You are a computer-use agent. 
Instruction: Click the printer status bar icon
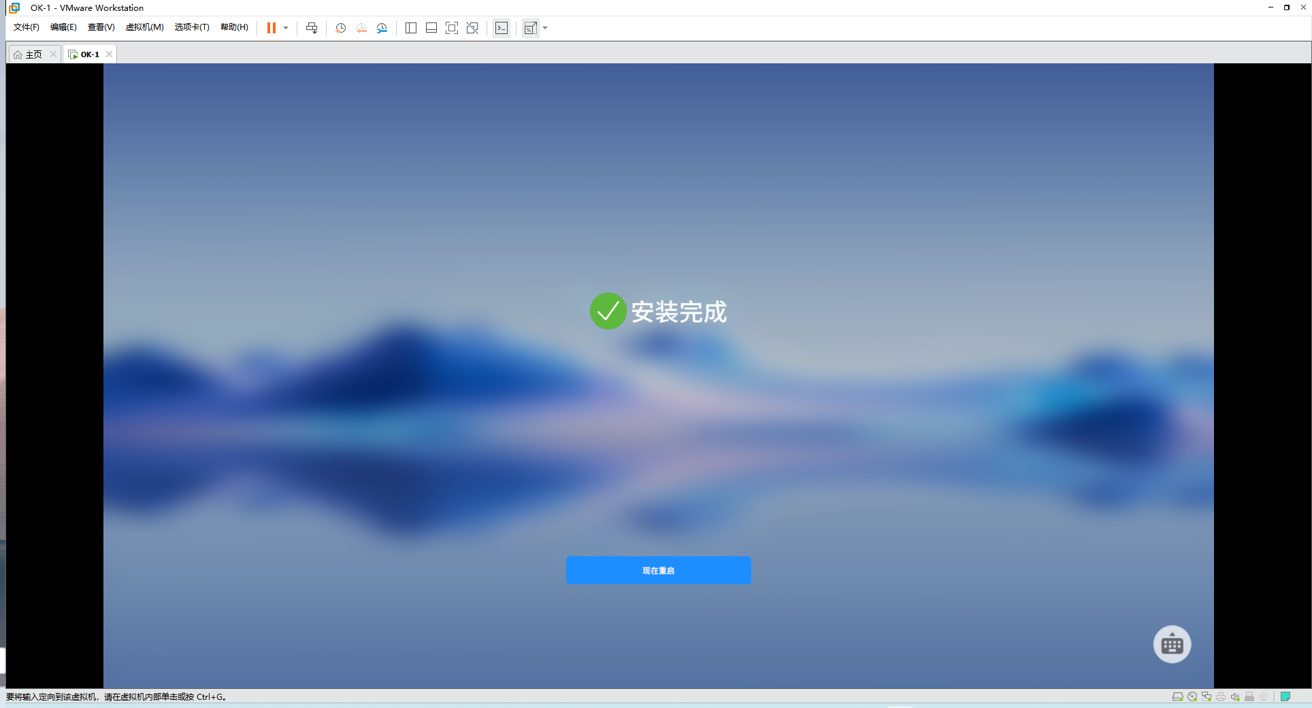[x=1221, y=696]
